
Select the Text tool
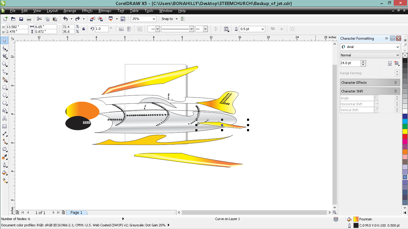pyautogui.click(x=4, y=119)
